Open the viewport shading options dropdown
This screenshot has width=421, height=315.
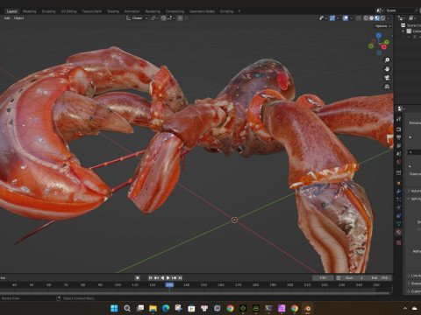[x=389, y=18]
